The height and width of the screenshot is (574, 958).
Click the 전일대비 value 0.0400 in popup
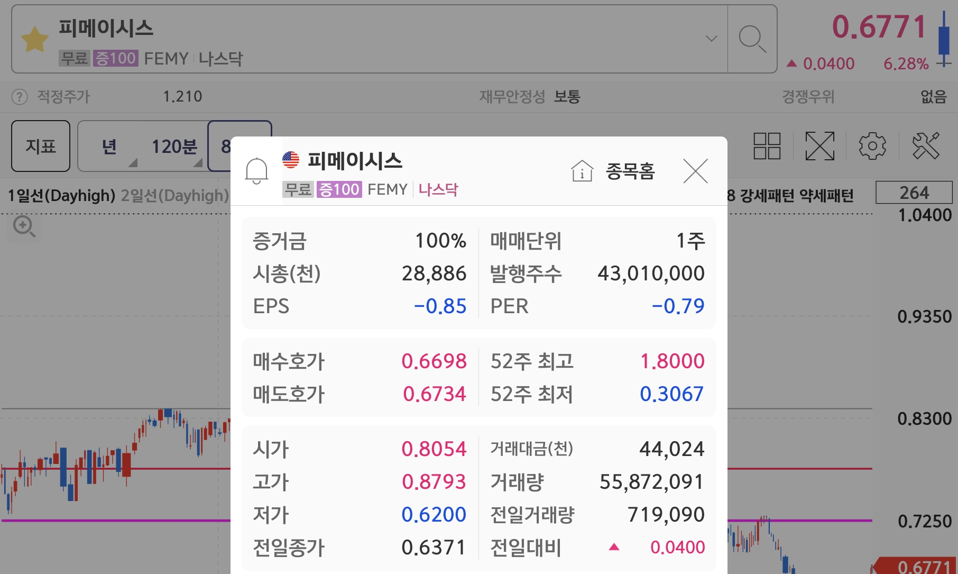pyautogui.click(x=677, y=548)
